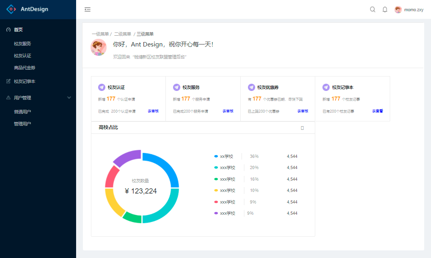431x258 pixels.
Task: Collapse the 用户管理 section via its chevron
Action: [x=69, y=97]
